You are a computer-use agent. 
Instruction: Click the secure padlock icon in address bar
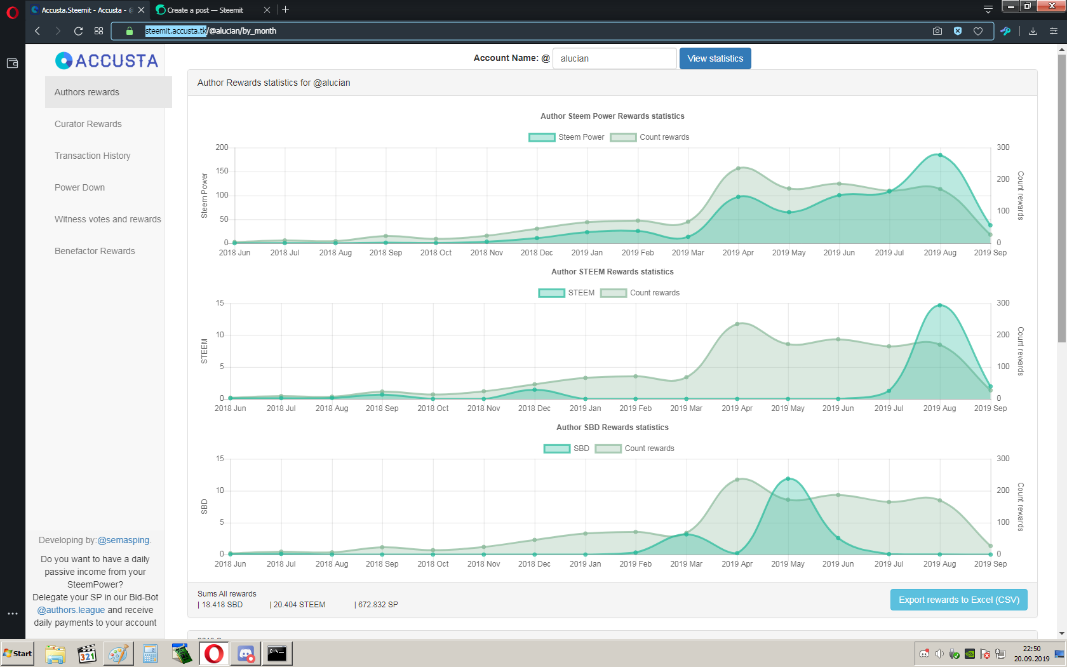[x=130, y=30]
